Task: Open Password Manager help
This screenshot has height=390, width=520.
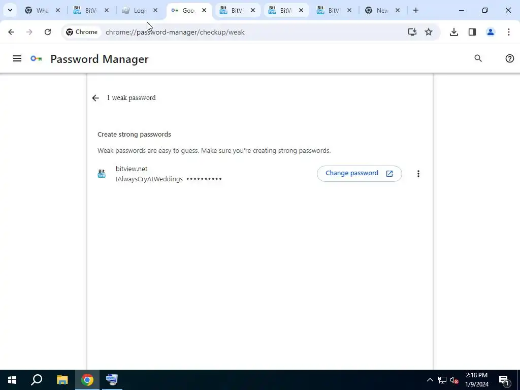Action: point(510,58)
